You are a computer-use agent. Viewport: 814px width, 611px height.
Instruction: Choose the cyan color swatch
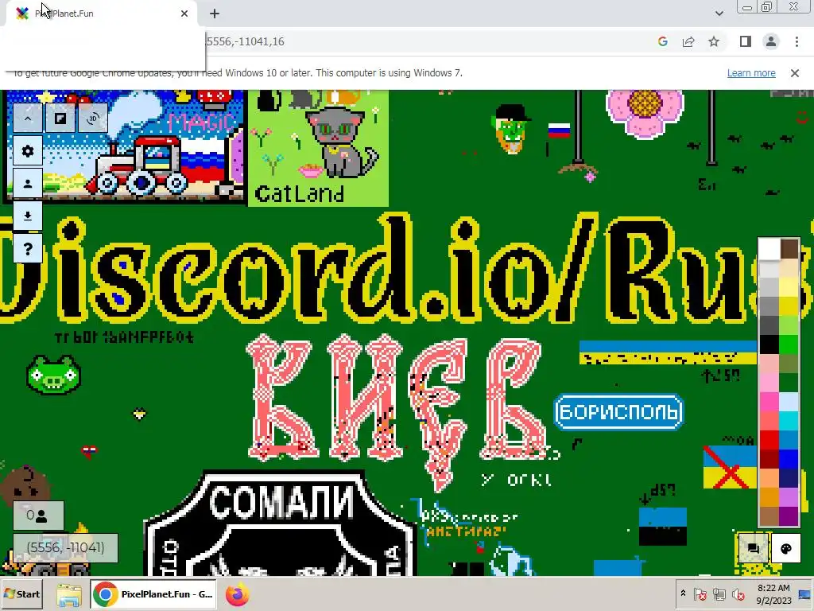789,421
